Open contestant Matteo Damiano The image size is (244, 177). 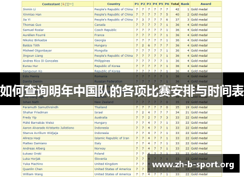click(35, 143)
